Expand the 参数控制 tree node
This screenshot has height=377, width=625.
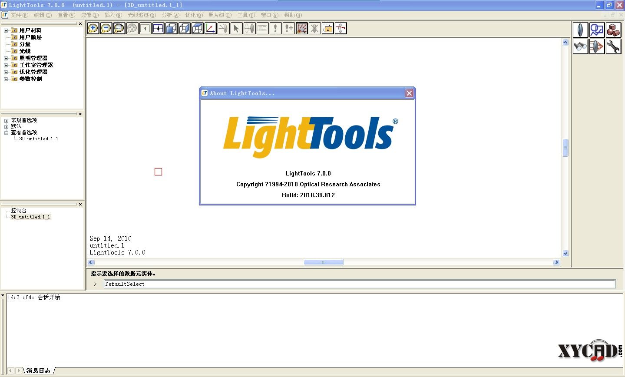6,79
